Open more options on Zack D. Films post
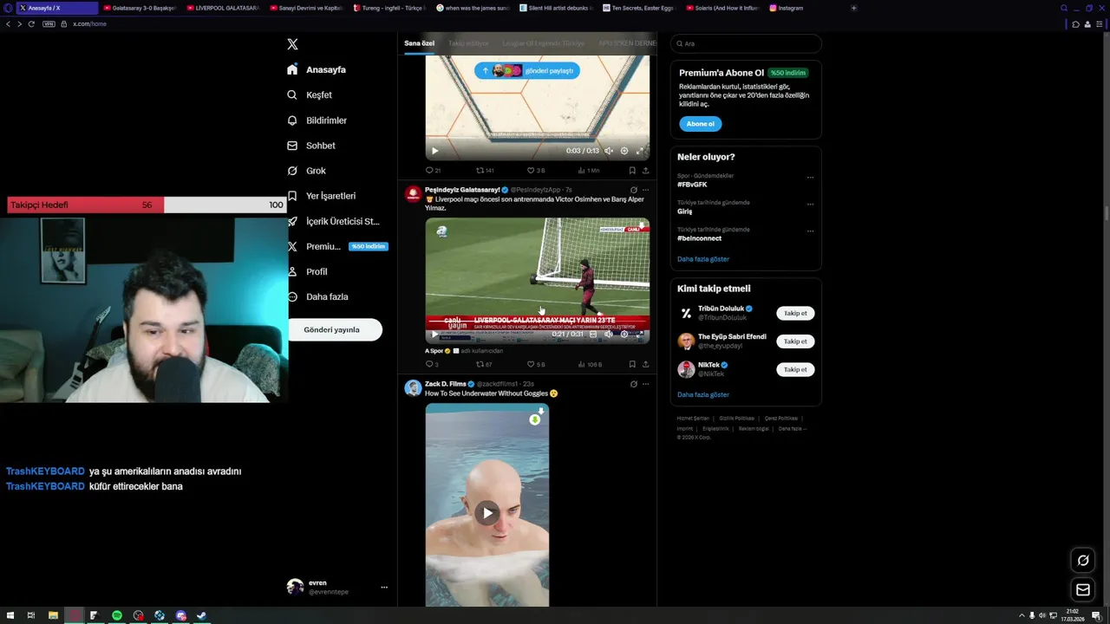The image size is (1110, 624). pos(645,384)
